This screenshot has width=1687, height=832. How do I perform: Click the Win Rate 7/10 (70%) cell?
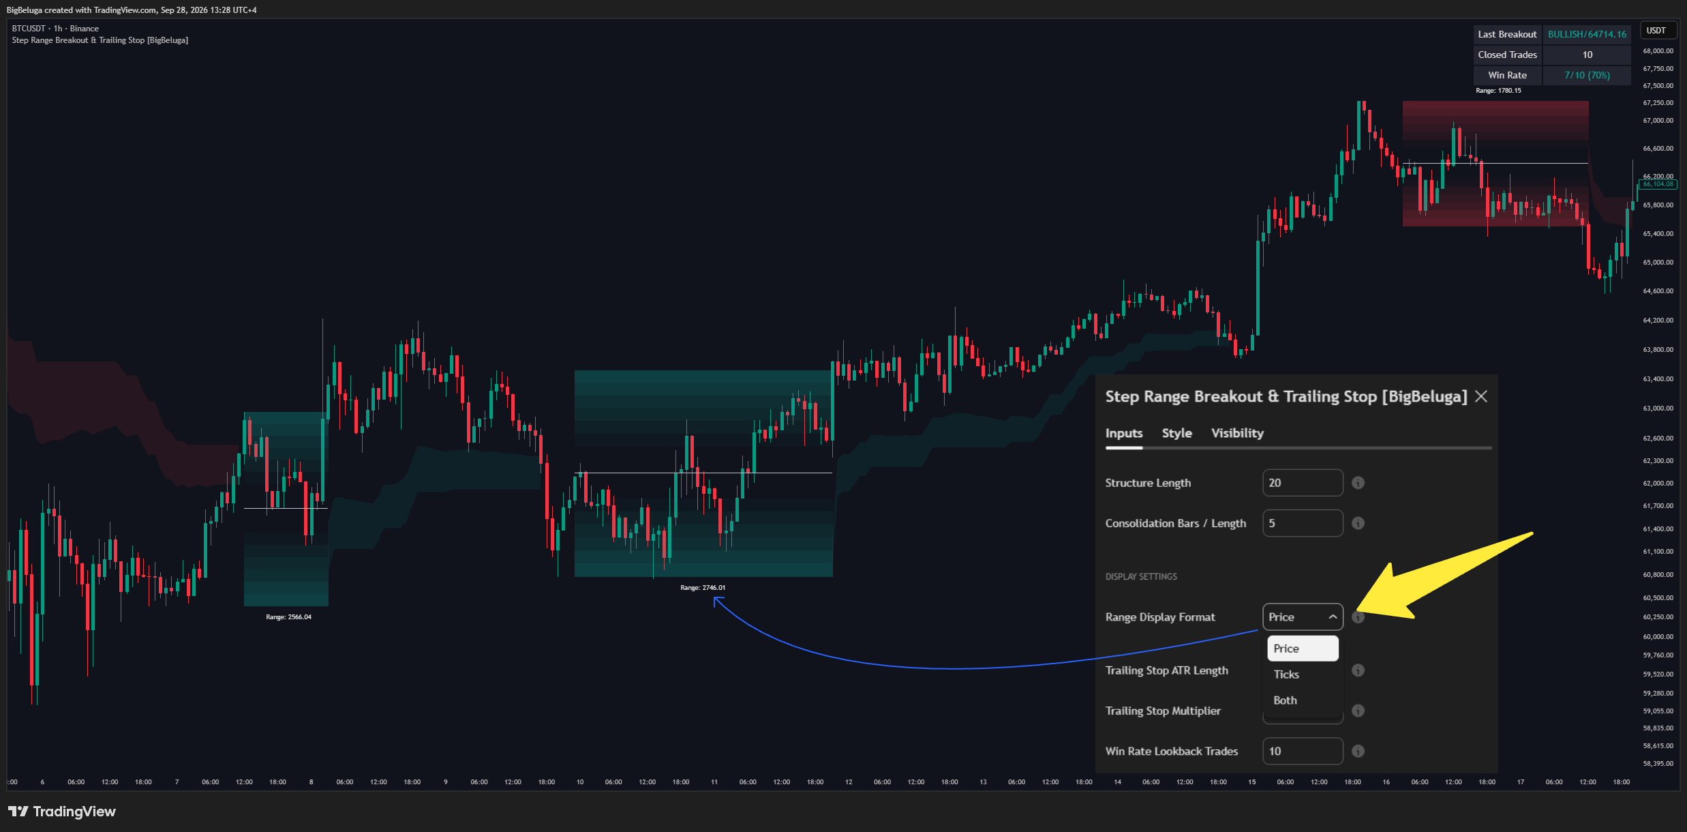(1587, 75)
